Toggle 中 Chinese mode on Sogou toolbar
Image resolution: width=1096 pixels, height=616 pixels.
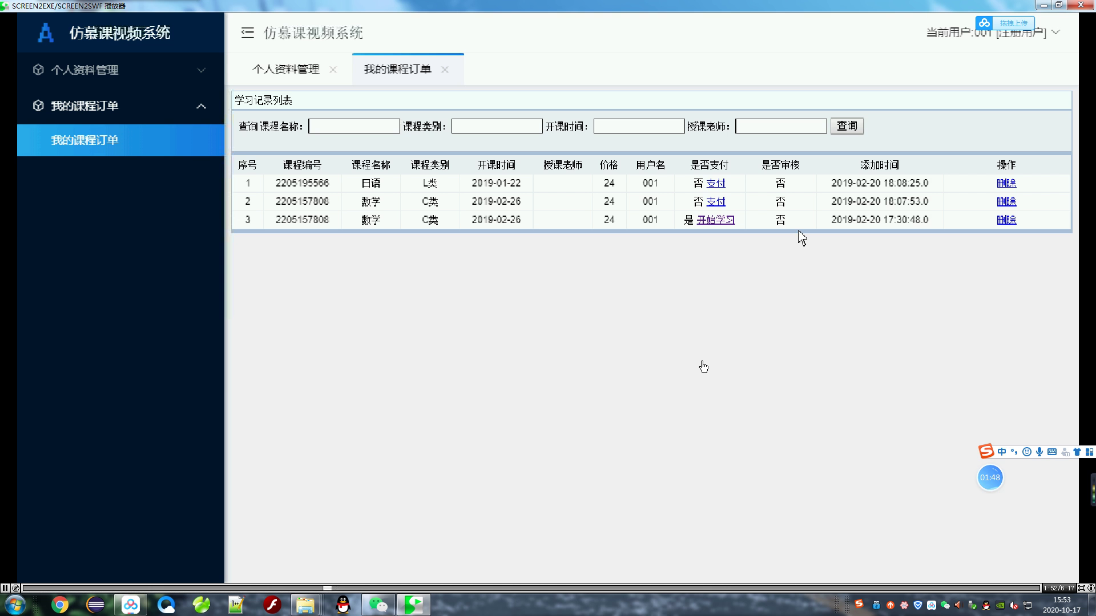tap(1002, 452)
